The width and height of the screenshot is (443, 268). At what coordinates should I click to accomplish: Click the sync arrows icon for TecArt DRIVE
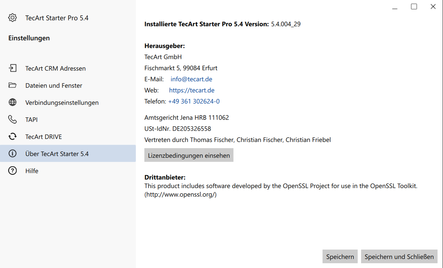[x=13, y=137]
